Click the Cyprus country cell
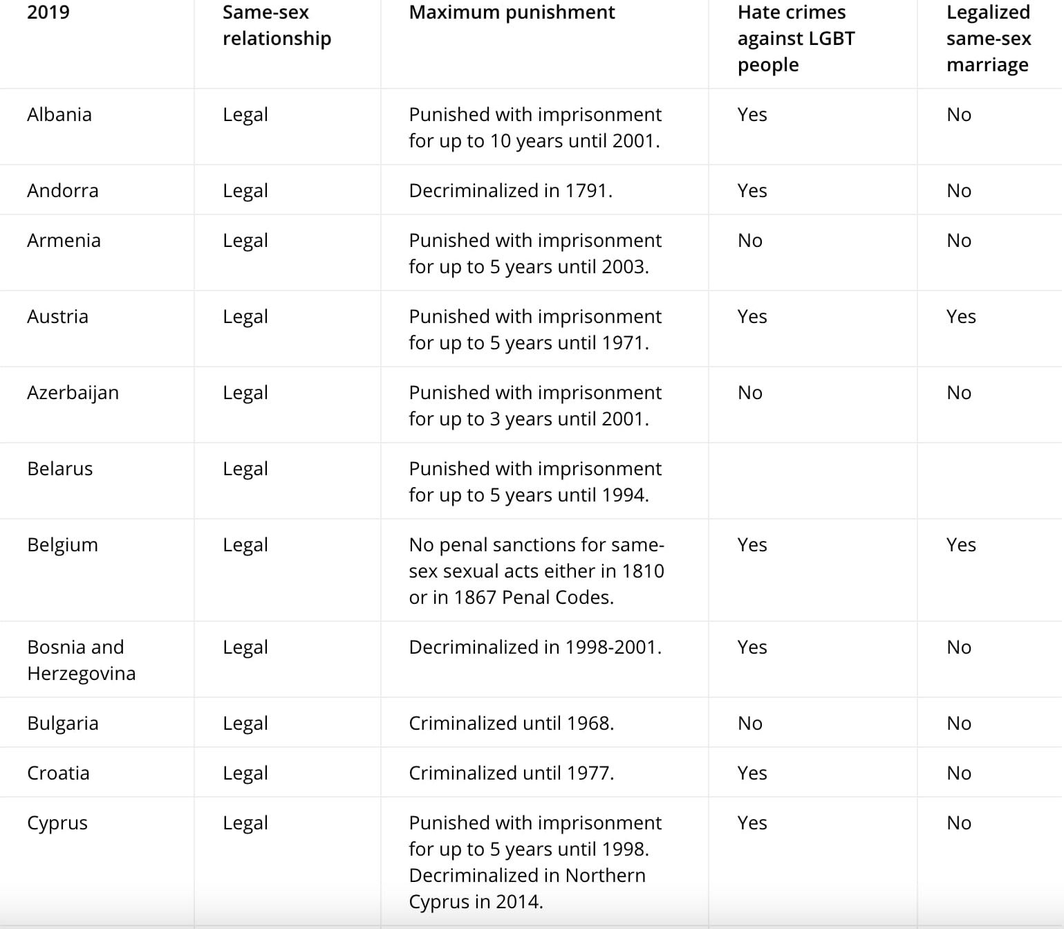1064x929 pixels. [57, 823]
